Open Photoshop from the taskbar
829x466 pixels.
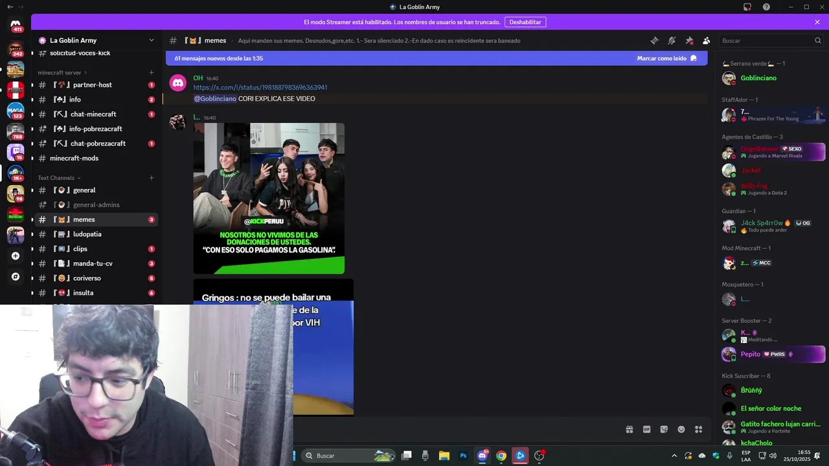tap(463, 456)
